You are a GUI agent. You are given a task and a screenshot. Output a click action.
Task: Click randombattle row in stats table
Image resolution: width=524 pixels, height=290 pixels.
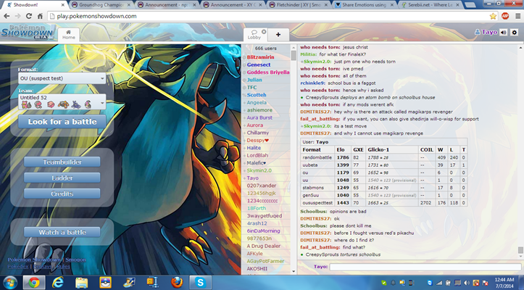[x=383, y=157]
